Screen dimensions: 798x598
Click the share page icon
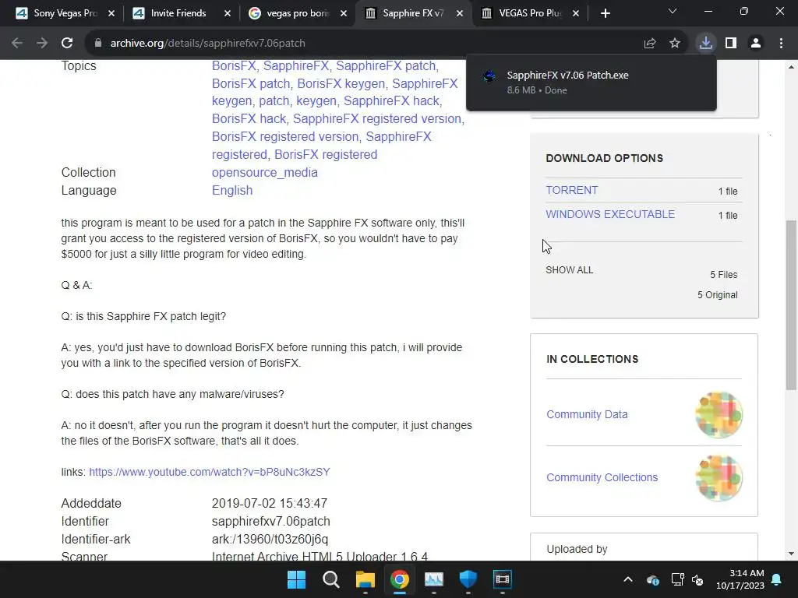point(650,44)
